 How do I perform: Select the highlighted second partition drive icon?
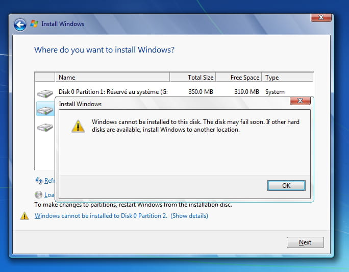click(45, 110)
